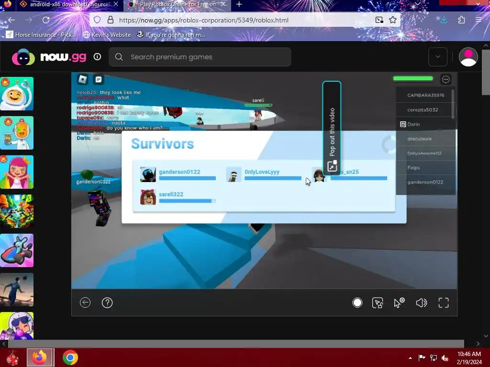Click the pop out this video icon
This screenshot has height=367, width=490.
tap(332, 166)
